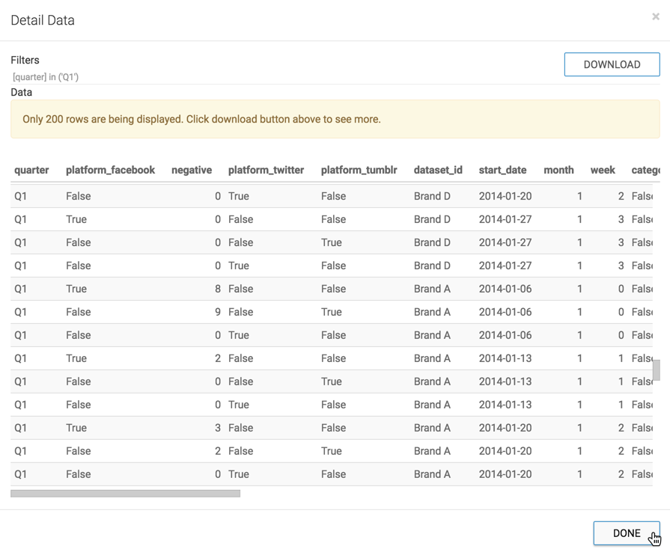
Task: Click the platform_facebook column header
Action: click(x=110, y=170)
